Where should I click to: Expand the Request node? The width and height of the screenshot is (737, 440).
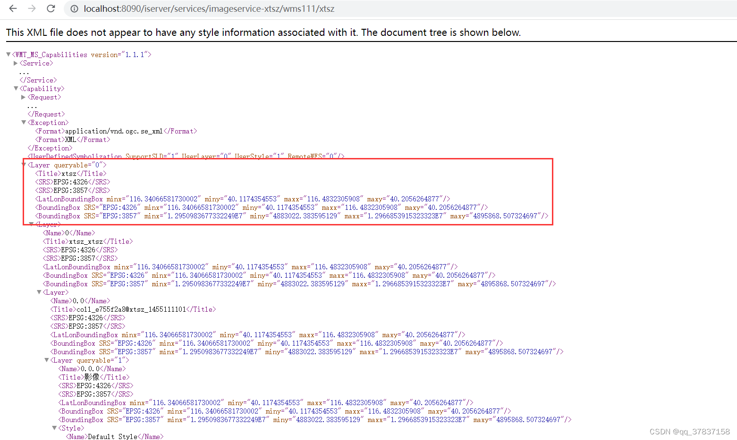coord(24,97)
